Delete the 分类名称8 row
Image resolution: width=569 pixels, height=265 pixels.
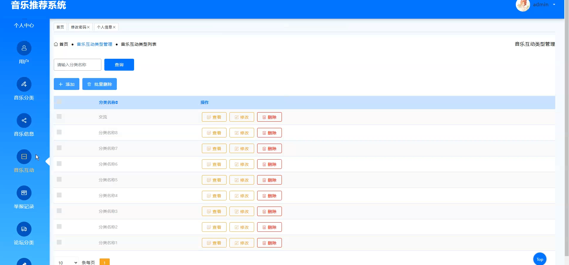269,133
